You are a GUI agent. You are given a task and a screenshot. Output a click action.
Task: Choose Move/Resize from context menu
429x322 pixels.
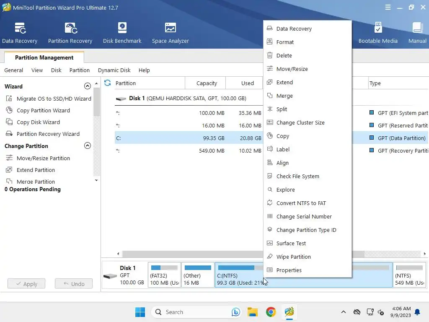point(307,69)
